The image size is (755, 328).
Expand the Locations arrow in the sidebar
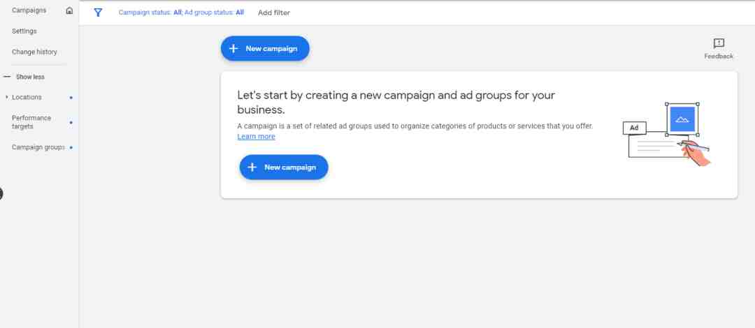pos(7,97)
